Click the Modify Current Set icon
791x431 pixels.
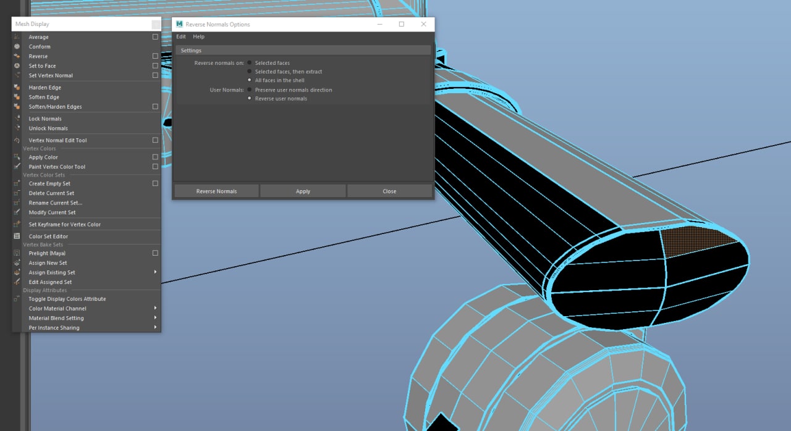tap(17, 212)
